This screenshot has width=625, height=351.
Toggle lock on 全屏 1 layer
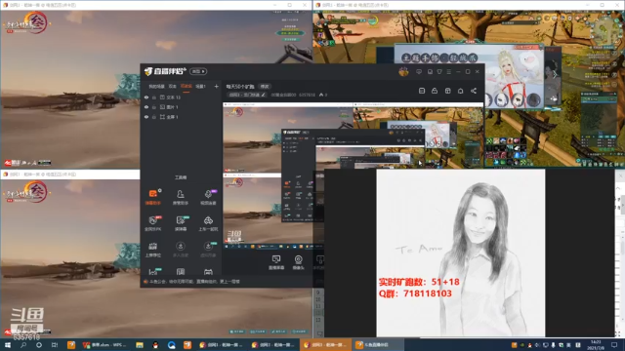(154, 117)
